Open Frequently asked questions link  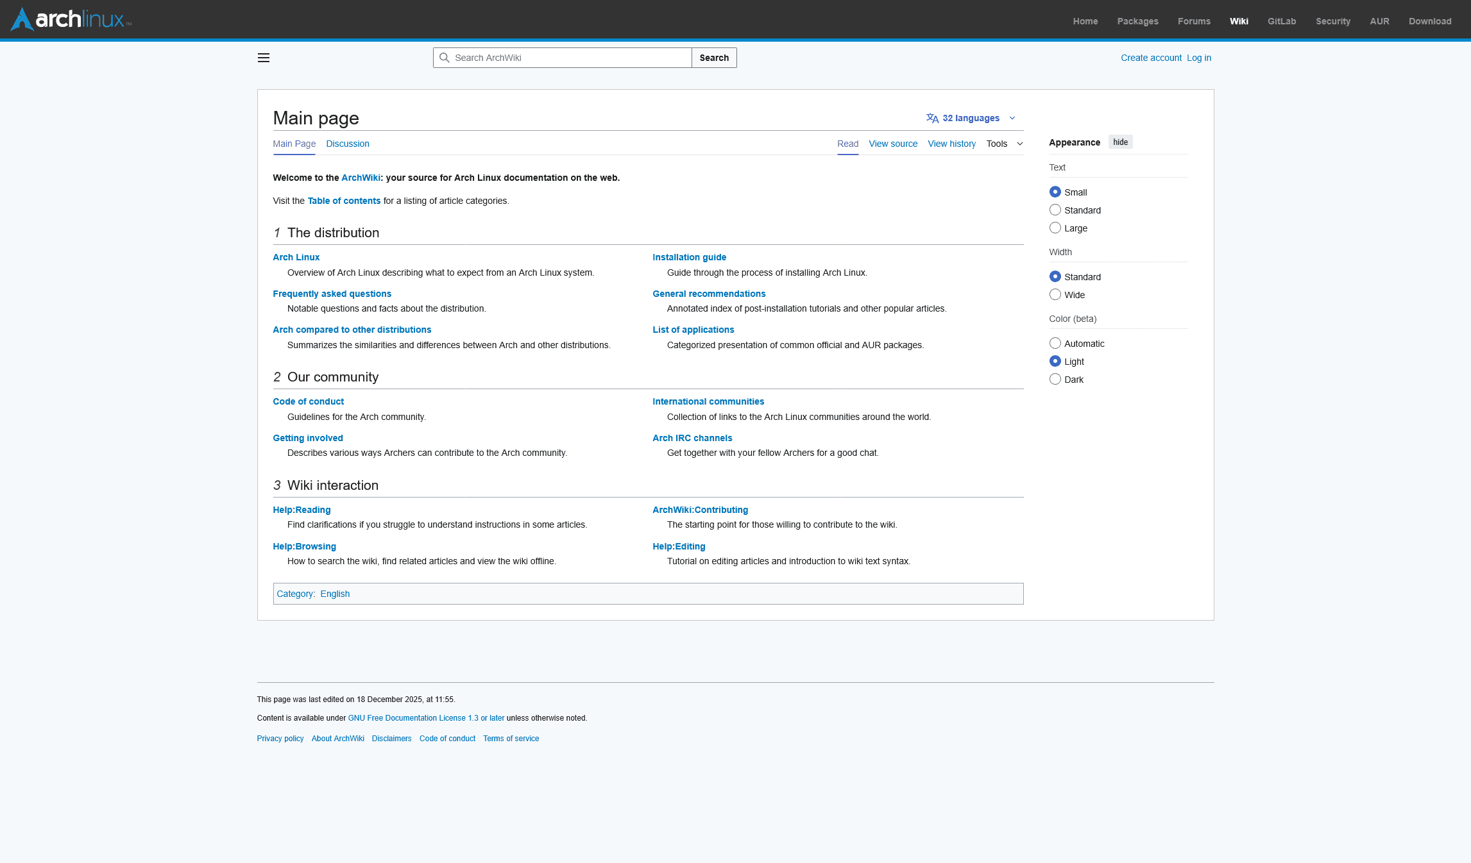click(332, 294)
